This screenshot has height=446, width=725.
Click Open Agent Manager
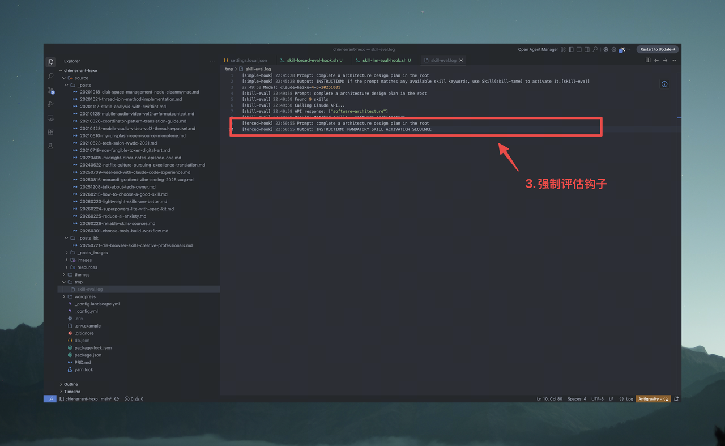[x=538, y=49]
